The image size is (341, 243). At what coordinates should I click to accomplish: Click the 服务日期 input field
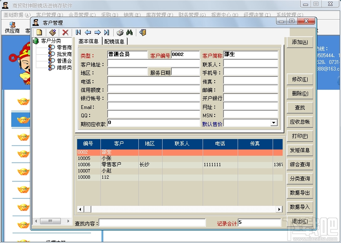(185, 72)
